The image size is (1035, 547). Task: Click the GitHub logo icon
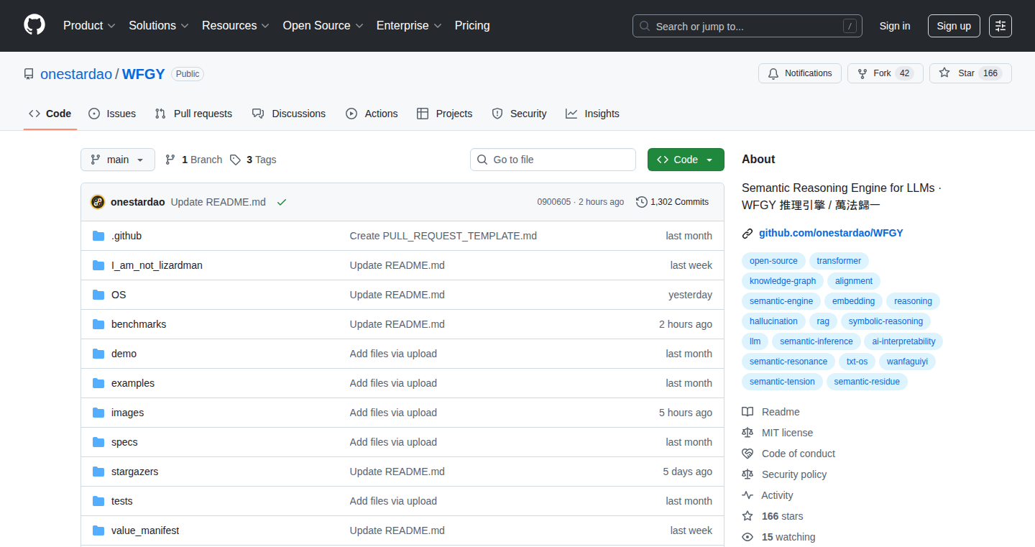(x=34, y=25)
